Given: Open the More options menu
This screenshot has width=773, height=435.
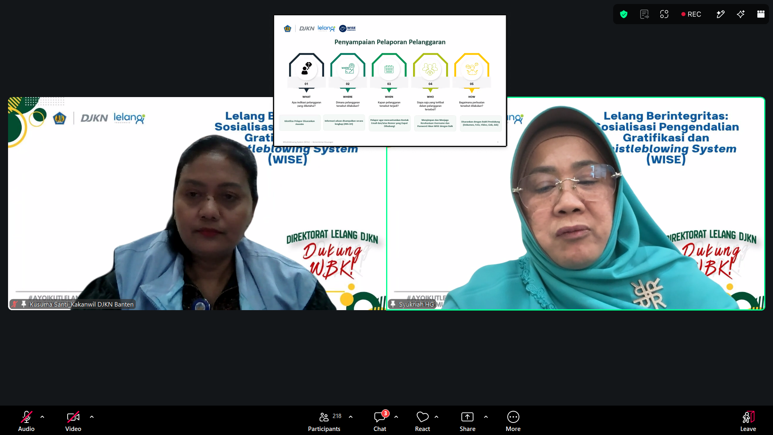Looking at the screenshot, I should click(x=513, y=421).
